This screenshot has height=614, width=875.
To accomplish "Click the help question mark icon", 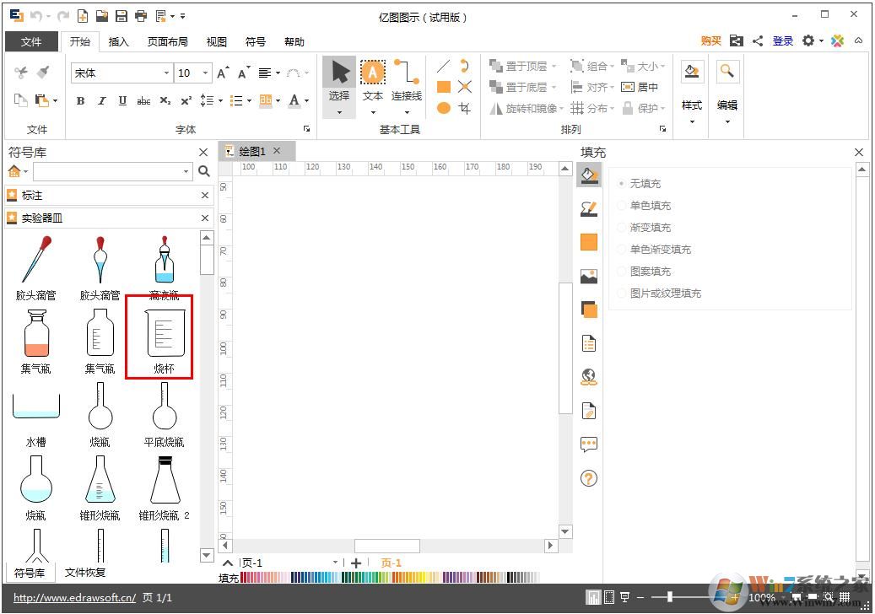I will 589,478.
